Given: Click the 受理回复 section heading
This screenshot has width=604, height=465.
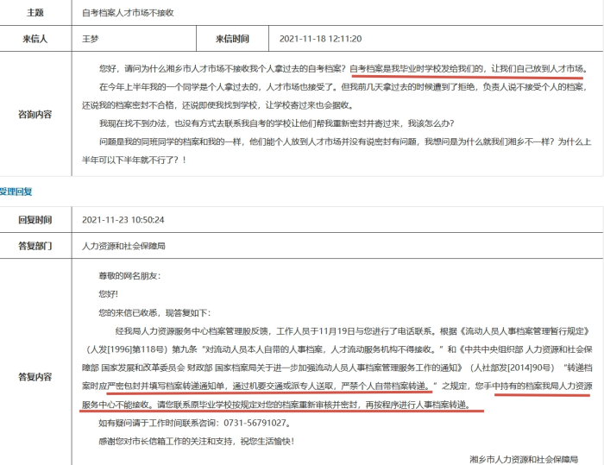Looking at the screenshot, I should click(16, 192).
